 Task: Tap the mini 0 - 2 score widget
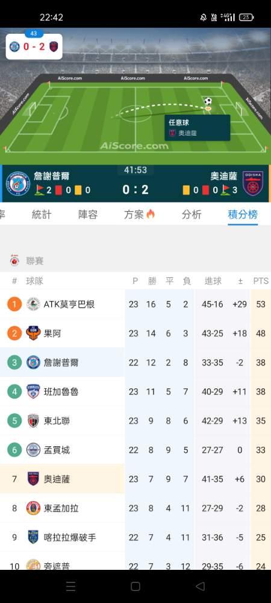click(34, 46)
